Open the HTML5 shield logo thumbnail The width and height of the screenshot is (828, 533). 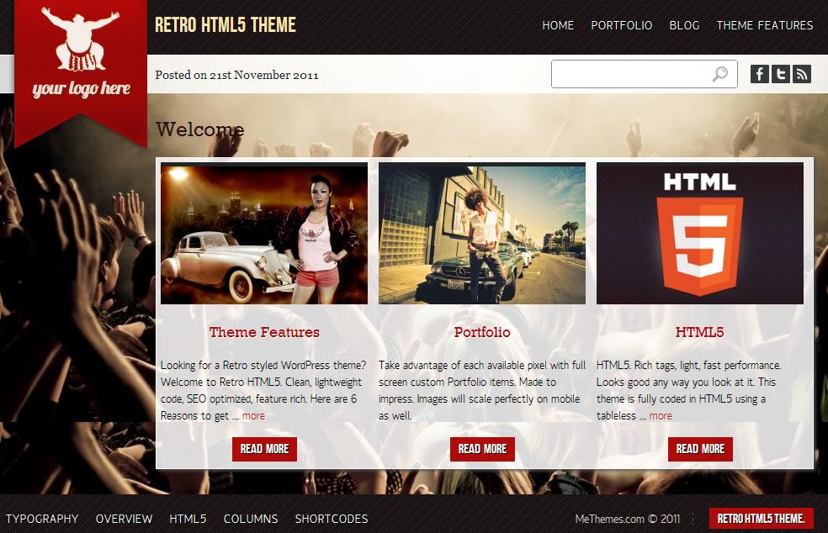pyautogui.click(x=700, y=233)
